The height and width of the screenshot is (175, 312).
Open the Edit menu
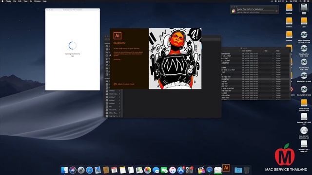20,1
